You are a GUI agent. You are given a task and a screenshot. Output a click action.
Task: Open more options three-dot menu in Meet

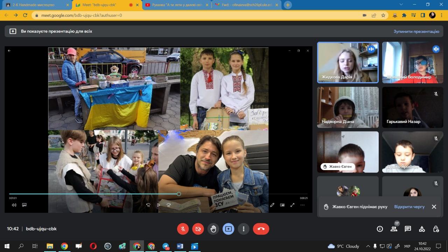[x=243, y=229]
